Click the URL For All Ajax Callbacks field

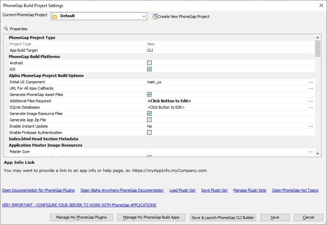point(227,88)
